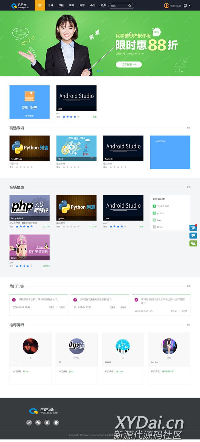Click 更多 link beside 精选专辑

click(x=189, y=128)
